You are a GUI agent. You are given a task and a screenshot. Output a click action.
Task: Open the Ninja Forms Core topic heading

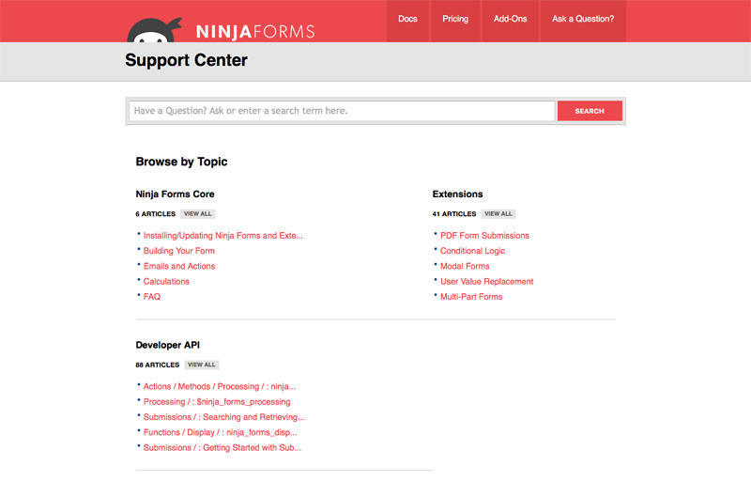pos(175,194)
